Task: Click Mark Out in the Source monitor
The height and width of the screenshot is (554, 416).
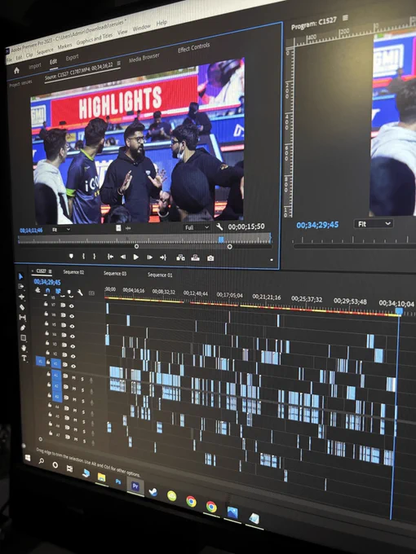Action: [x=95, y=257]
